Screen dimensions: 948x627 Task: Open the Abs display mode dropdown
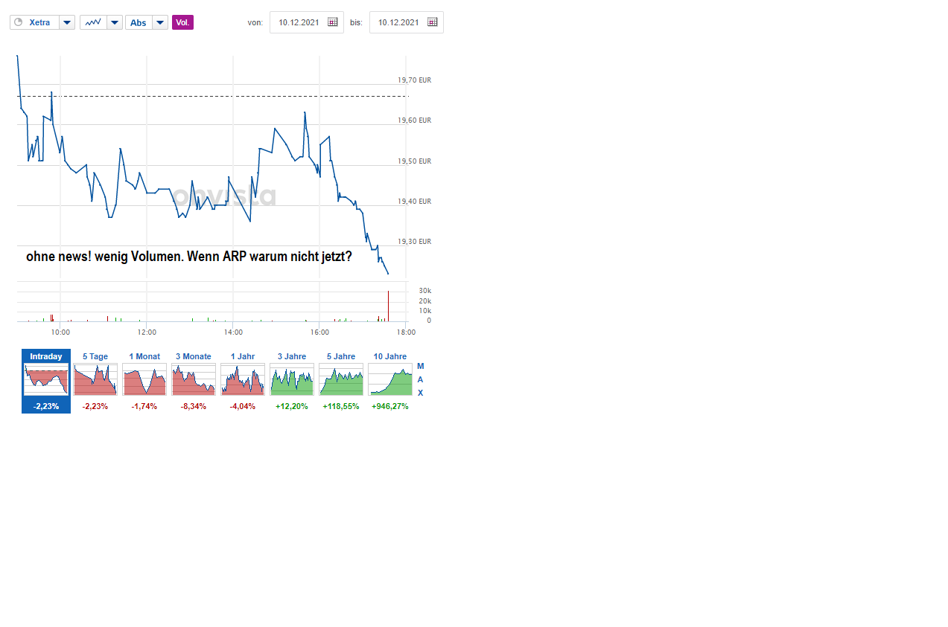[159, 22]
